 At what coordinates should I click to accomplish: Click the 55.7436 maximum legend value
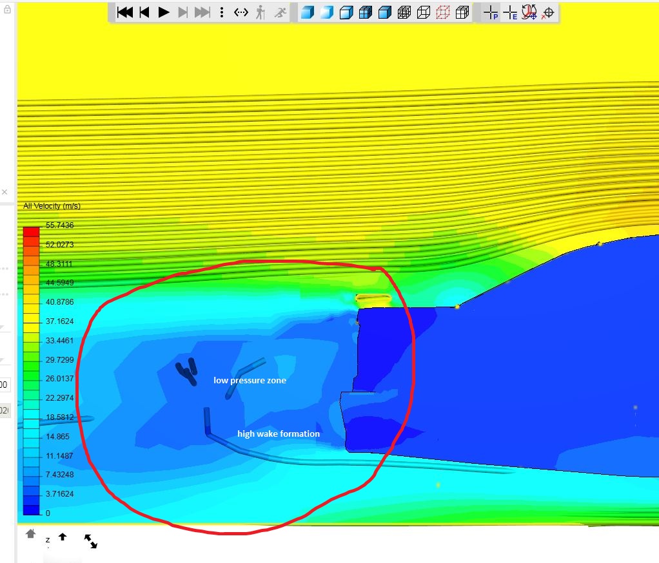60,225
